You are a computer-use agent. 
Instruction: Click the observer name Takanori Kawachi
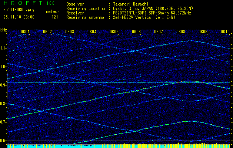pyautogui.click(x=131, y=4)
